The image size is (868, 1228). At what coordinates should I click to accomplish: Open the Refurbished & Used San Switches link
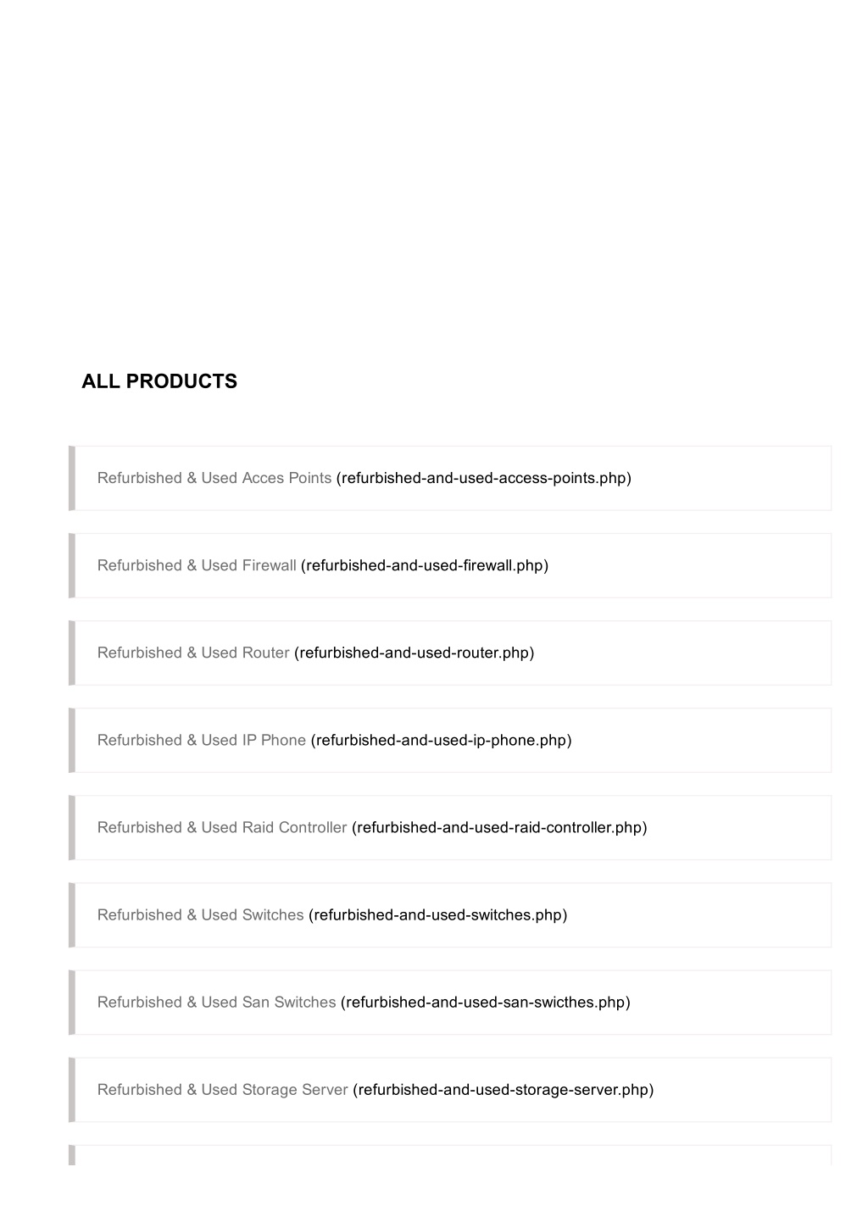point(216,1002)
